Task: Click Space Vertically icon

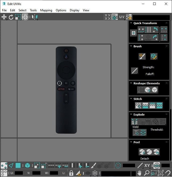Action: point(164,38)
